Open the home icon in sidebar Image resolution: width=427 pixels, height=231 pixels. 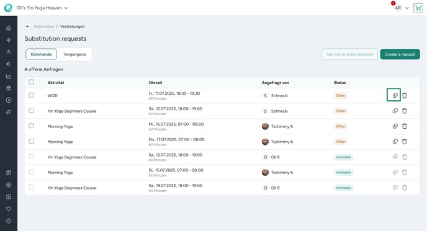(9, 28)
